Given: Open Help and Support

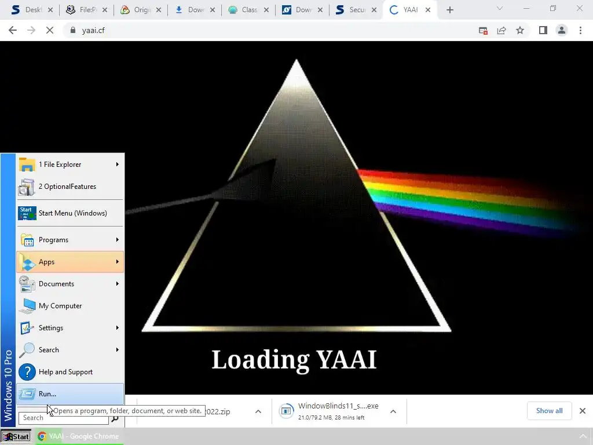Looking at the screenshot, I should coord(70,371).
